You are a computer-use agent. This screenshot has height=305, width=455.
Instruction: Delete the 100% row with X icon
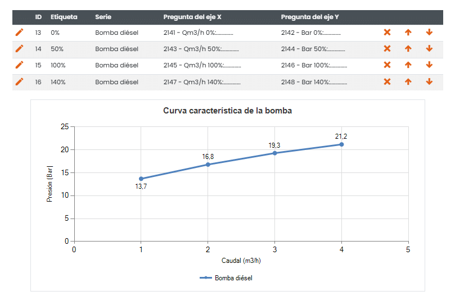387,65
